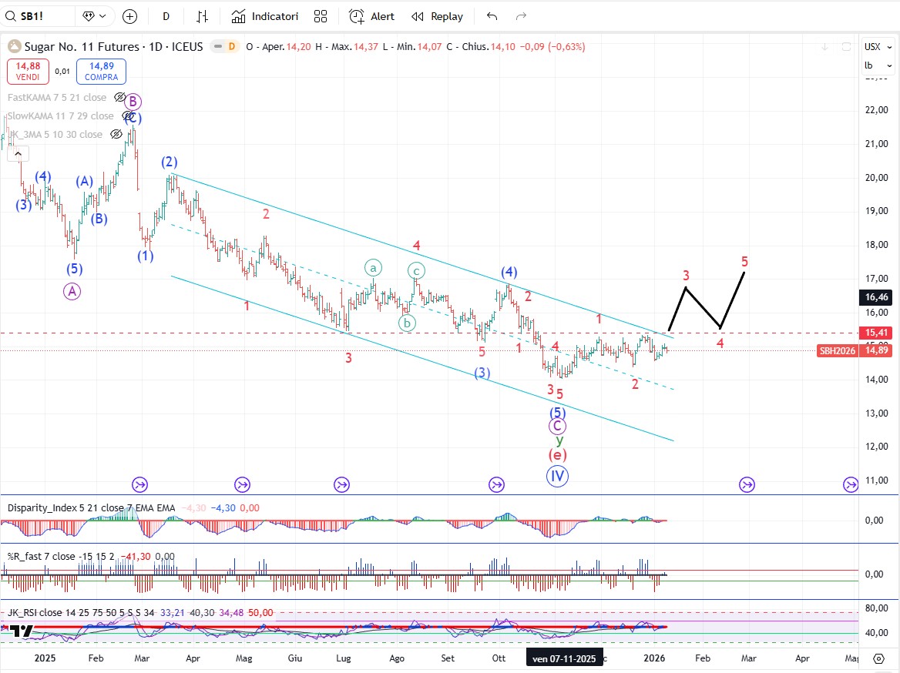900x673 pixels.
Task: Expand the diamond plan dropdown next to SB1!
Action: (x=96, y=16)
